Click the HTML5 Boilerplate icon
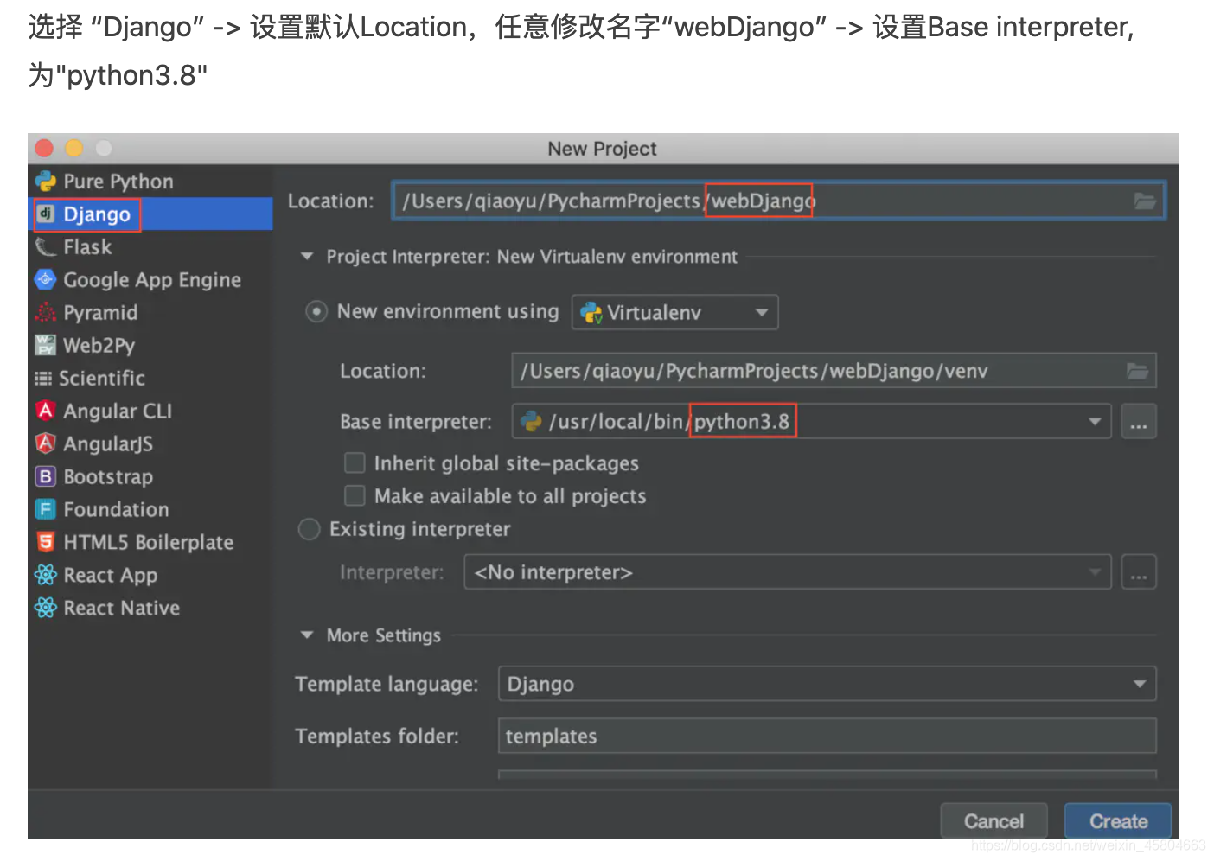The width and height of the screenshot is (1214, 861). (x=45, y=542)
